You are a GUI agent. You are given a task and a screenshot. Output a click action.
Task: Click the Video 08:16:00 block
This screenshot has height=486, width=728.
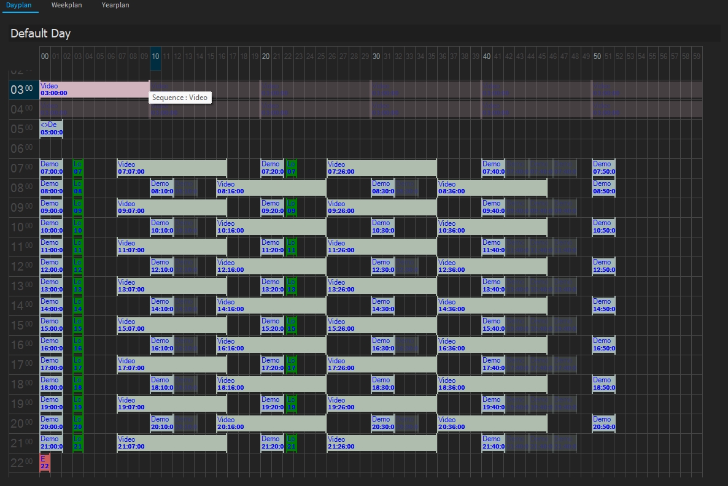271,188
